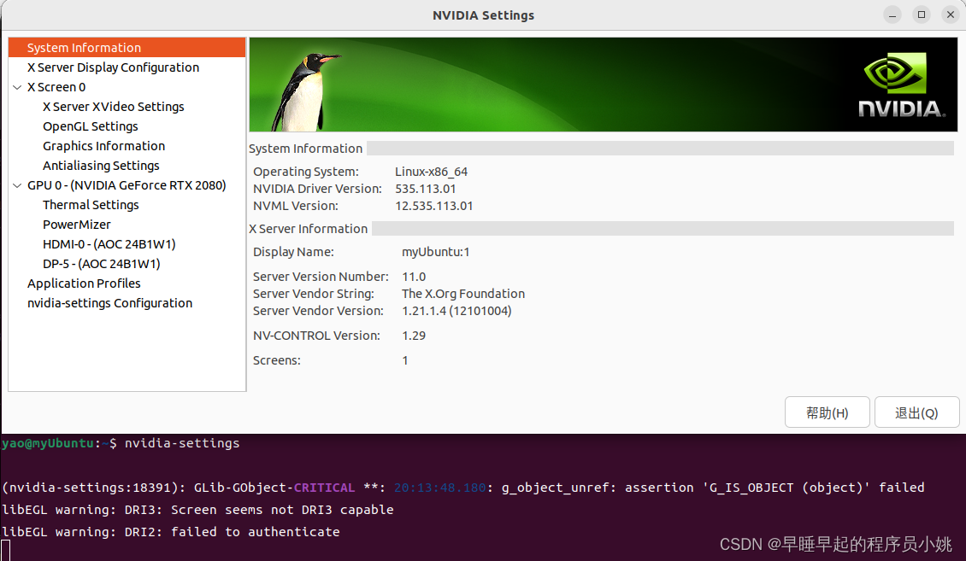Click the NVIDIA logo in banner
The height and width of the screenshot is (561, 966).
click(901, 85)
